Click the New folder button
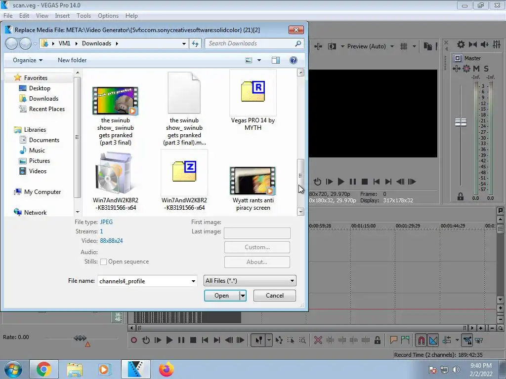Viewport: 506px width, 379px height. (72, 60)
